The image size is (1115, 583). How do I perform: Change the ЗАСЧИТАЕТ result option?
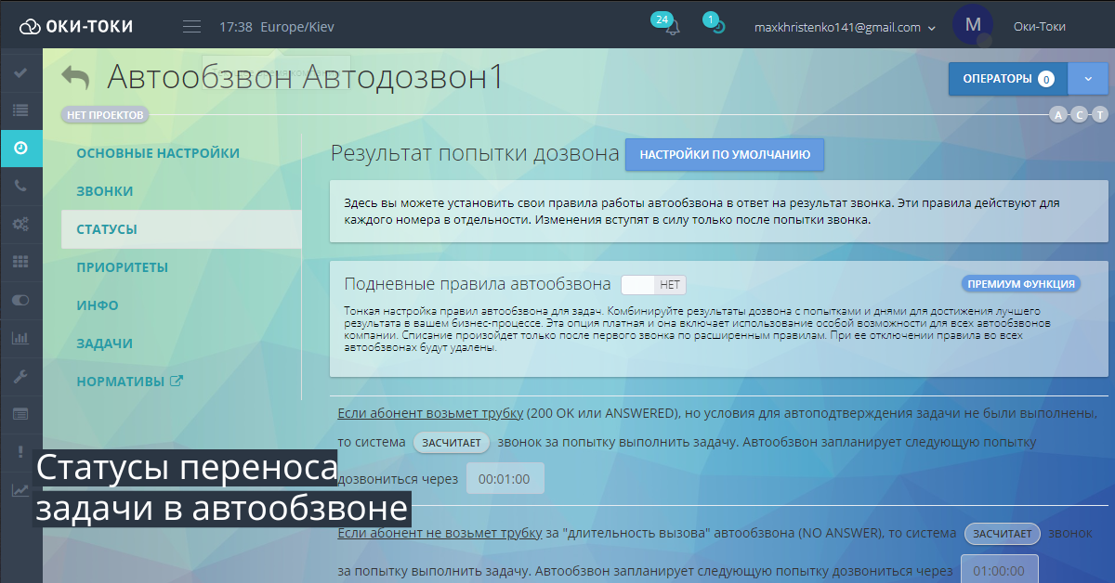[x=452, y=443]
